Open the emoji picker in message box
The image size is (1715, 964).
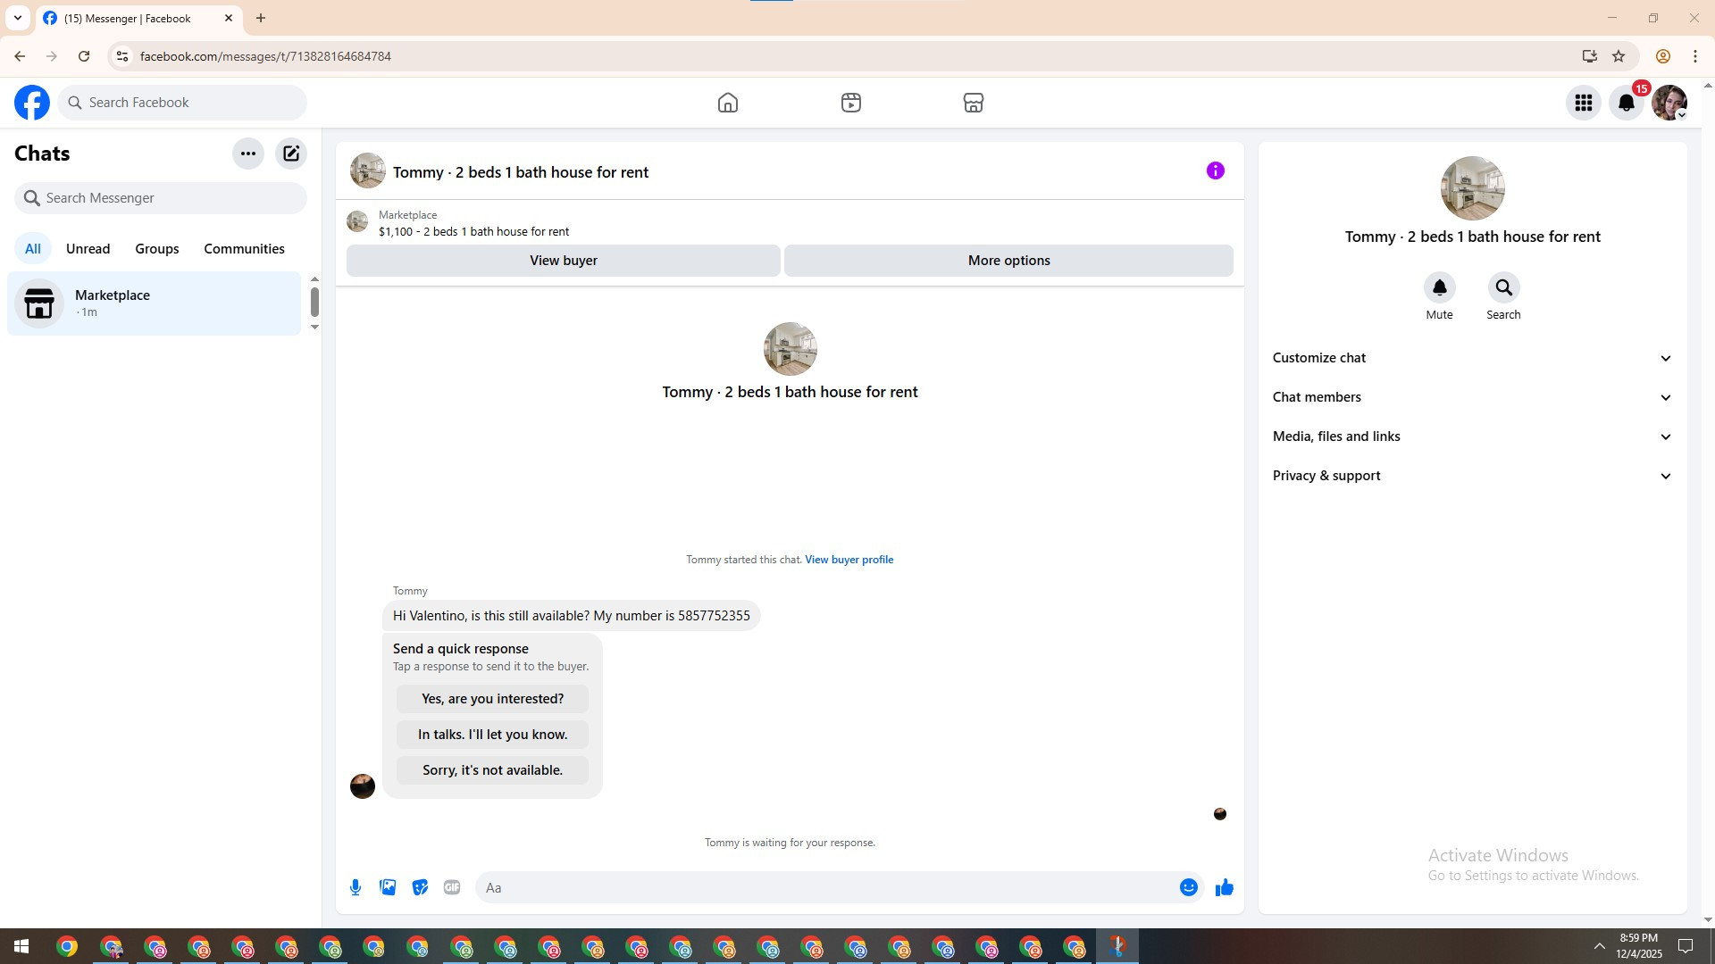1188,887
